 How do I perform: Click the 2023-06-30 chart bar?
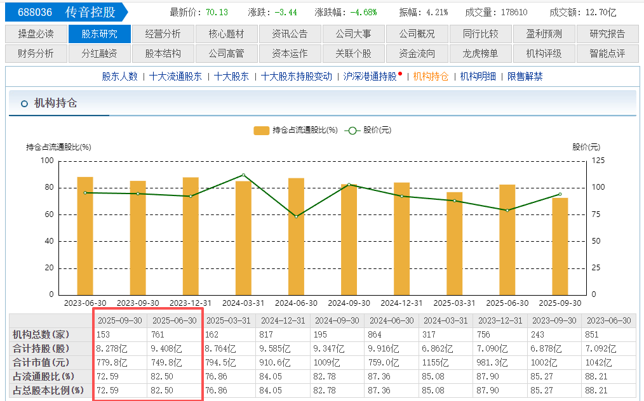pos(85,236)
